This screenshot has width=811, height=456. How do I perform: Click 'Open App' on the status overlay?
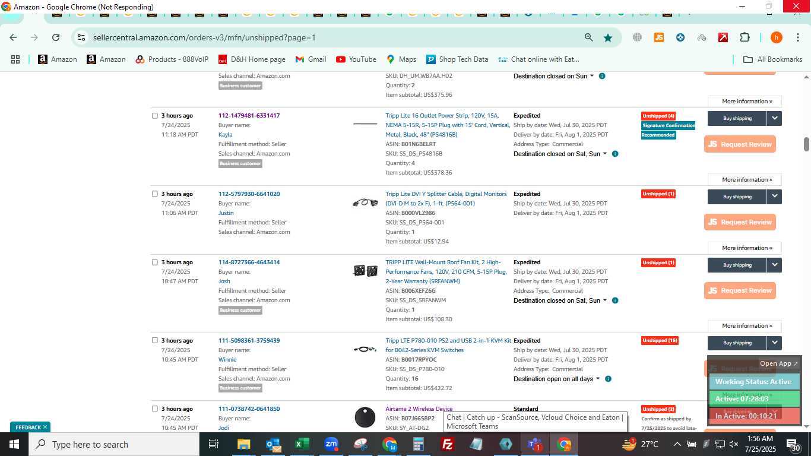click(779, 363)
